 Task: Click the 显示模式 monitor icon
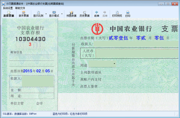54,13
